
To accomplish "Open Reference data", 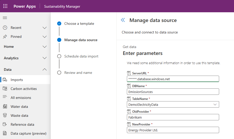I will click(x=25, y=124).
